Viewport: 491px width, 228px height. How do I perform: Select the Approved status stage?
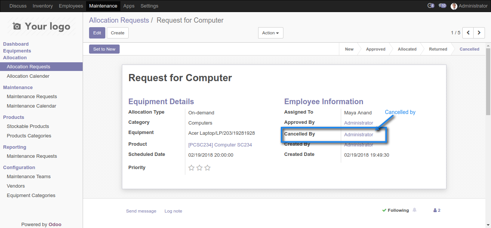pyautogui.click(x=376, y=49)
